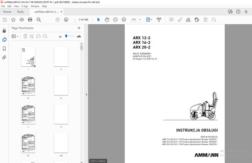Click the 57% zoom value field

click(134, 20)
